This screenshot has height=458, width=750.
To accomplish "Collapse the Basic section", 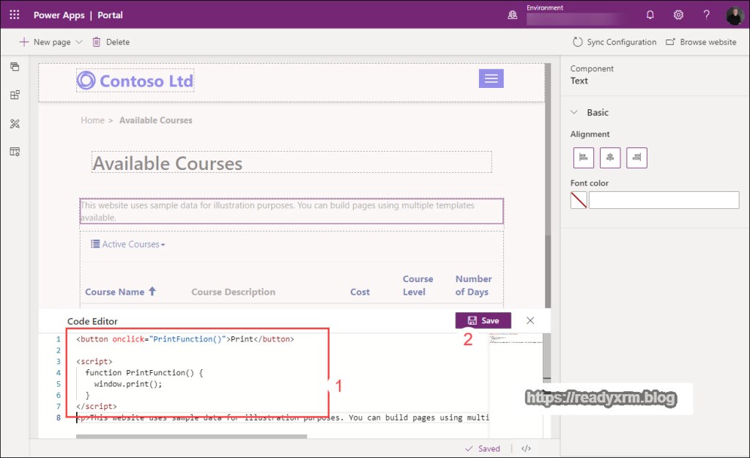I will click(x=576, y=113).
